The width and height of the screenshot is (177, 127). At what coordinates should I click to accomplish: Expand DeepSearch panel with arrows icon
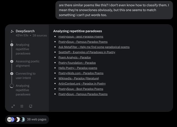(13, 106)
